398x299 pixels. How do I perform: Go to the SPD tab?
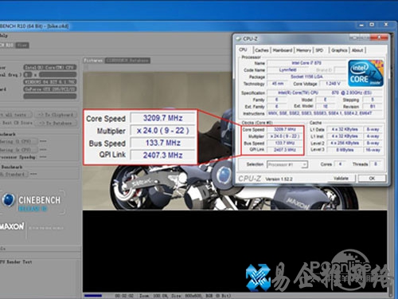coord(319,50)
